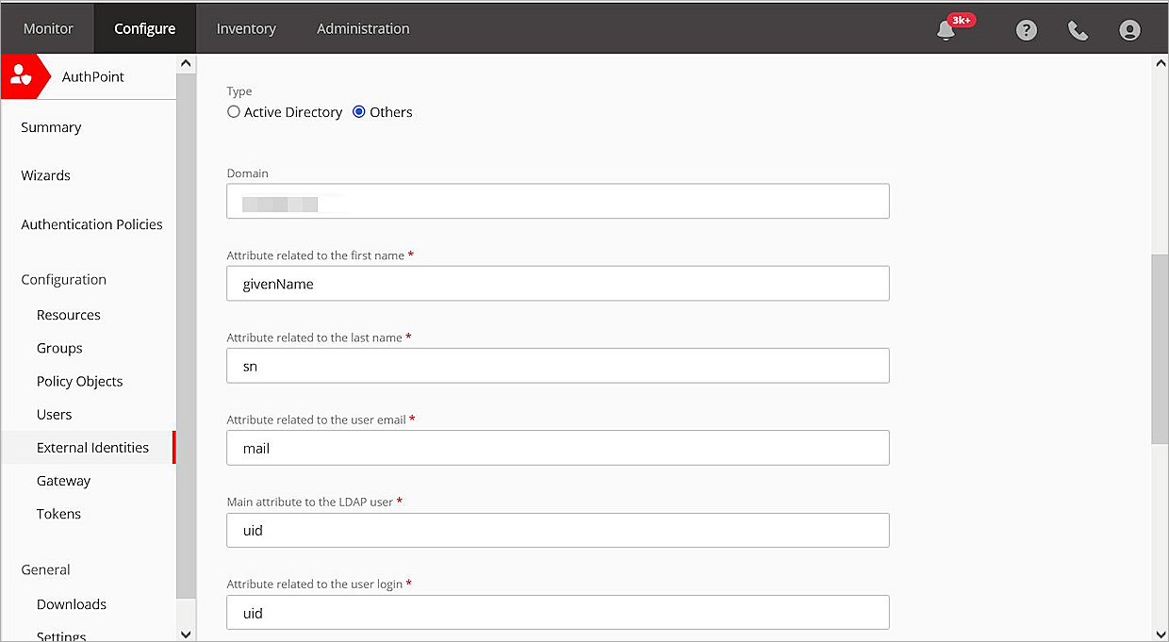Click the Domain input field
Screen dimensions: 1169x642
tap(557, 201)
